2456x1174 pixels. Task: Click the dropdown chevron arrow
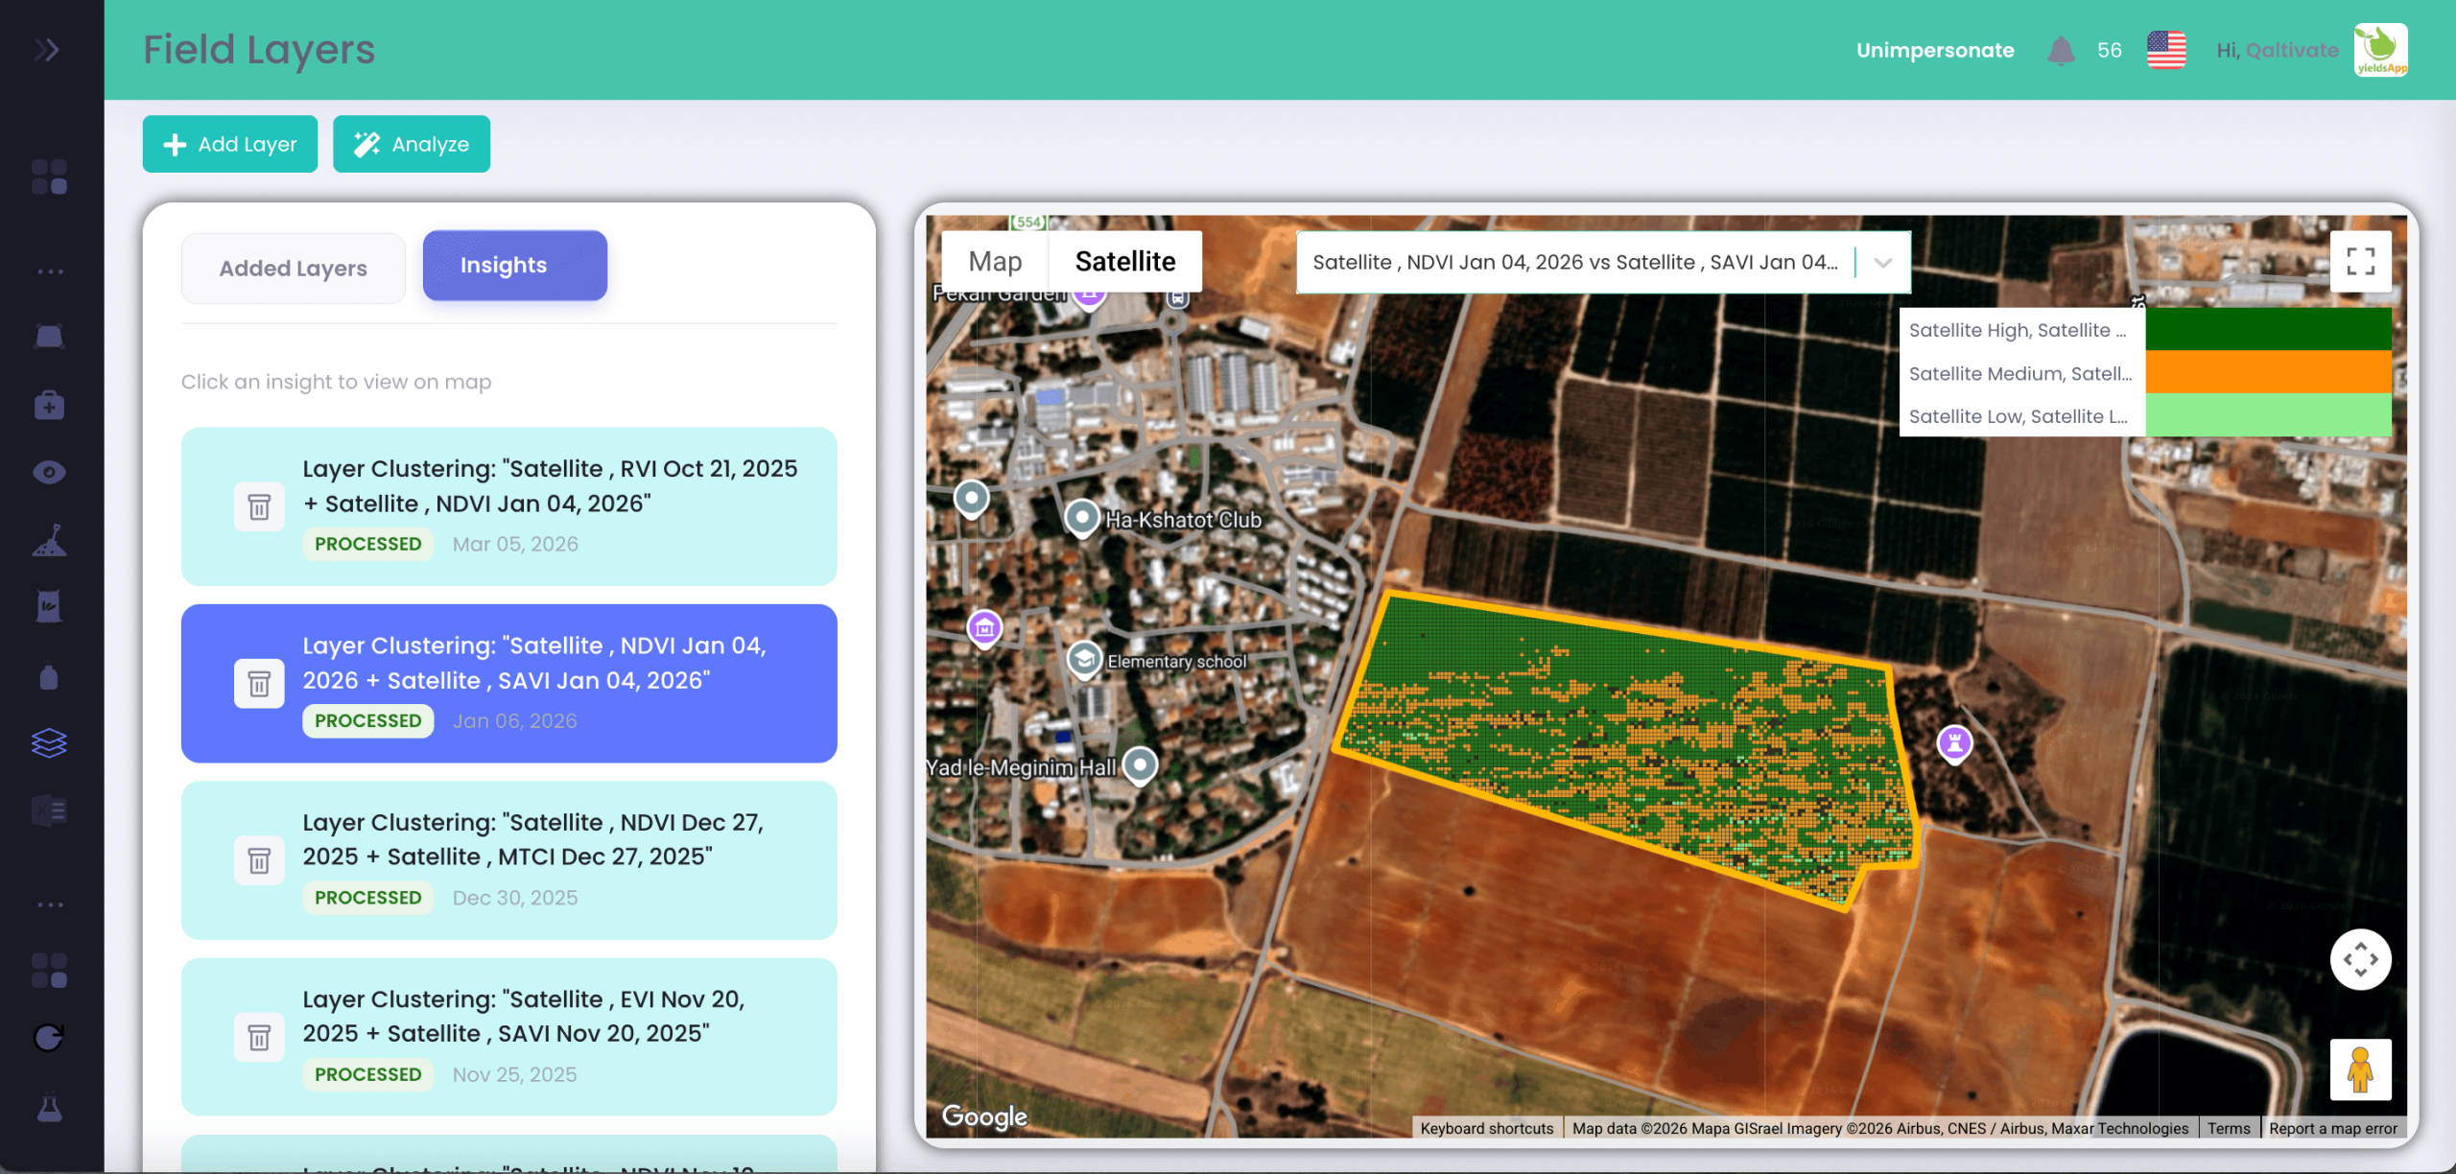(1883, 263)
